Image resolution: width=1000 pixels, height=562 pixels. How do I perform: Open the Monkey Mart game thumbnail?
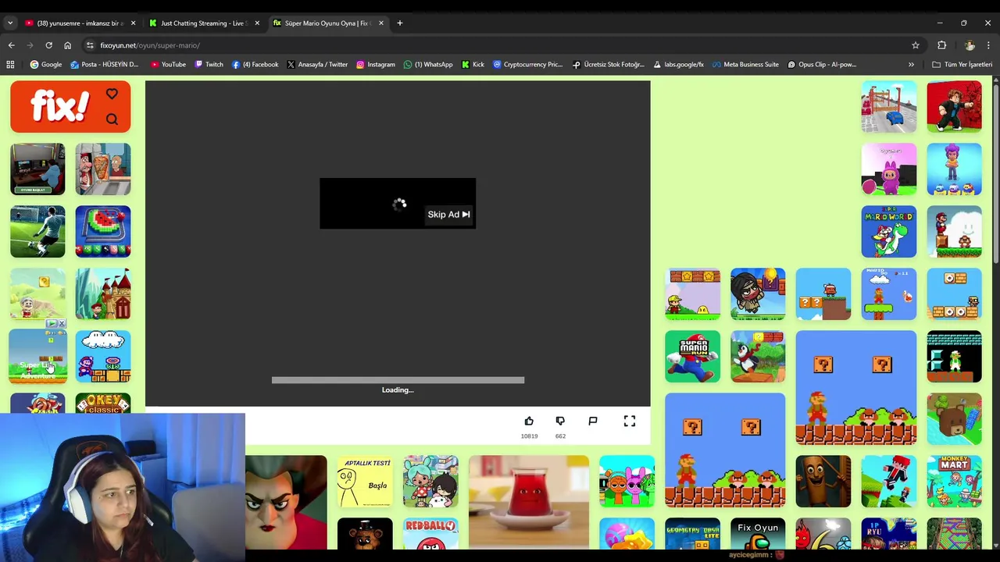coord(954,482)
